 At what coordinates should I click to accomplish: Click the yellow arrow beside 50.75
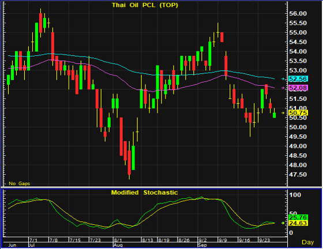[283, 113]
